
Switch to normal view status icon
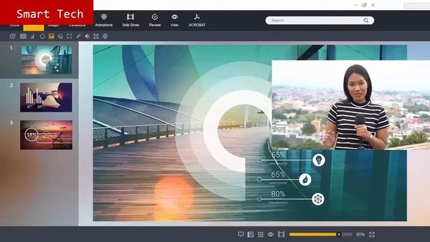[x=251, y=235]
